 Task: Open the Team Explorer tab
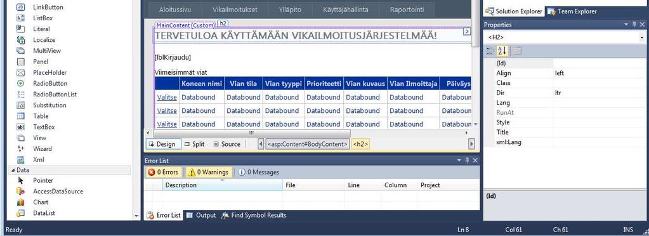[572, 11]
